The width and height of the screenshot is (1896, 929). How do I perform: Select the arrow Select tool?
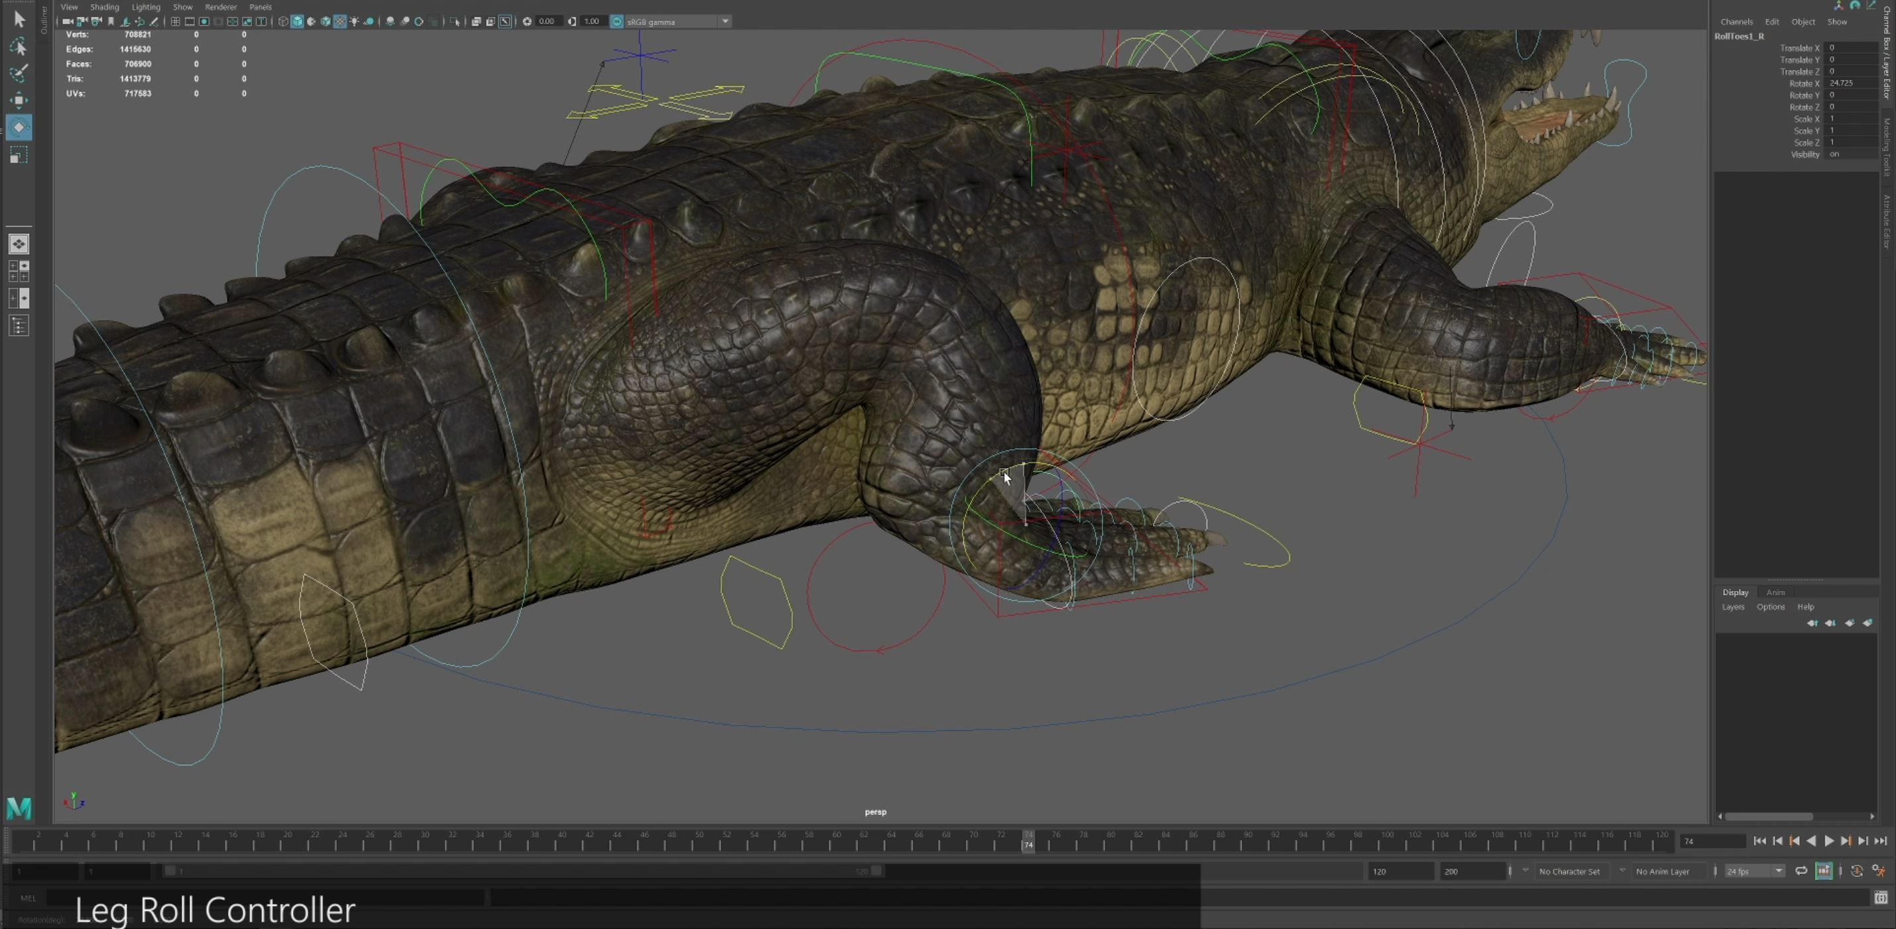19,19
